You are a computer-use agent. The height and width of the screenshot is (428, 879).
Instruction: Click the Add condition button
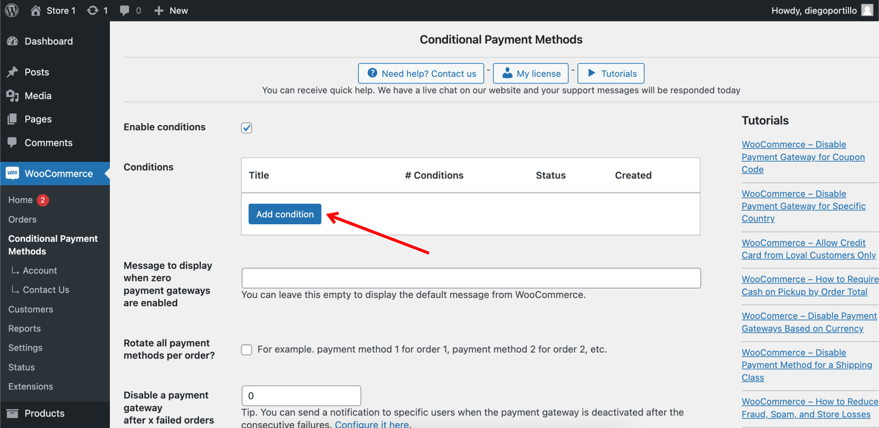[285, 214]
